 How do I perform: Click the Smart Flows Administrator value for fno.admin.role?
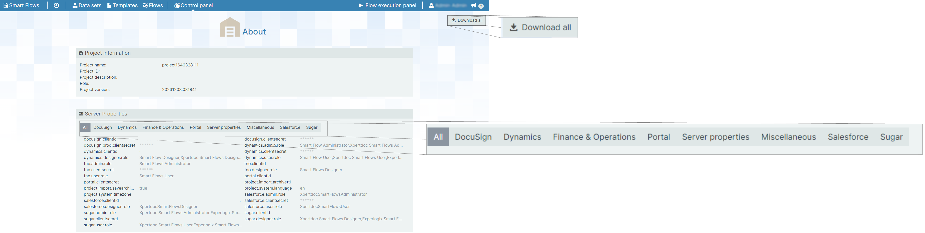click(165, 164)
